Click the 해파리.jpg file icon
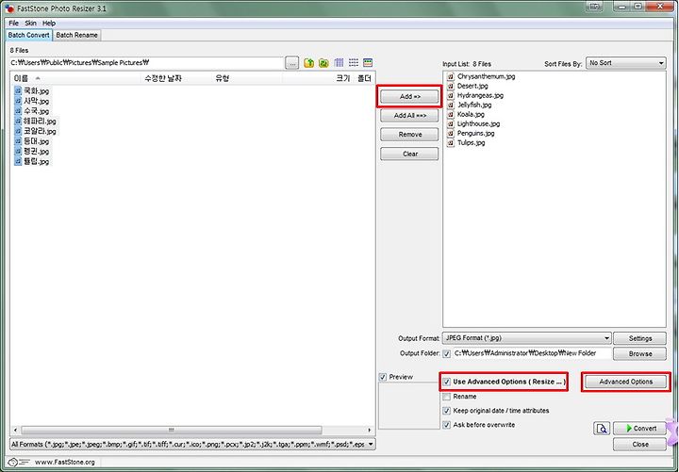 tap(18, 122)
